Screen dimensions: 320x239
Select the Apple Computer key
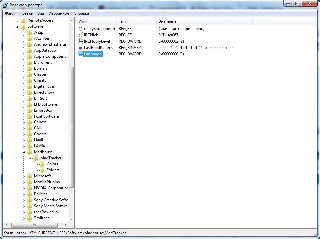51,56
